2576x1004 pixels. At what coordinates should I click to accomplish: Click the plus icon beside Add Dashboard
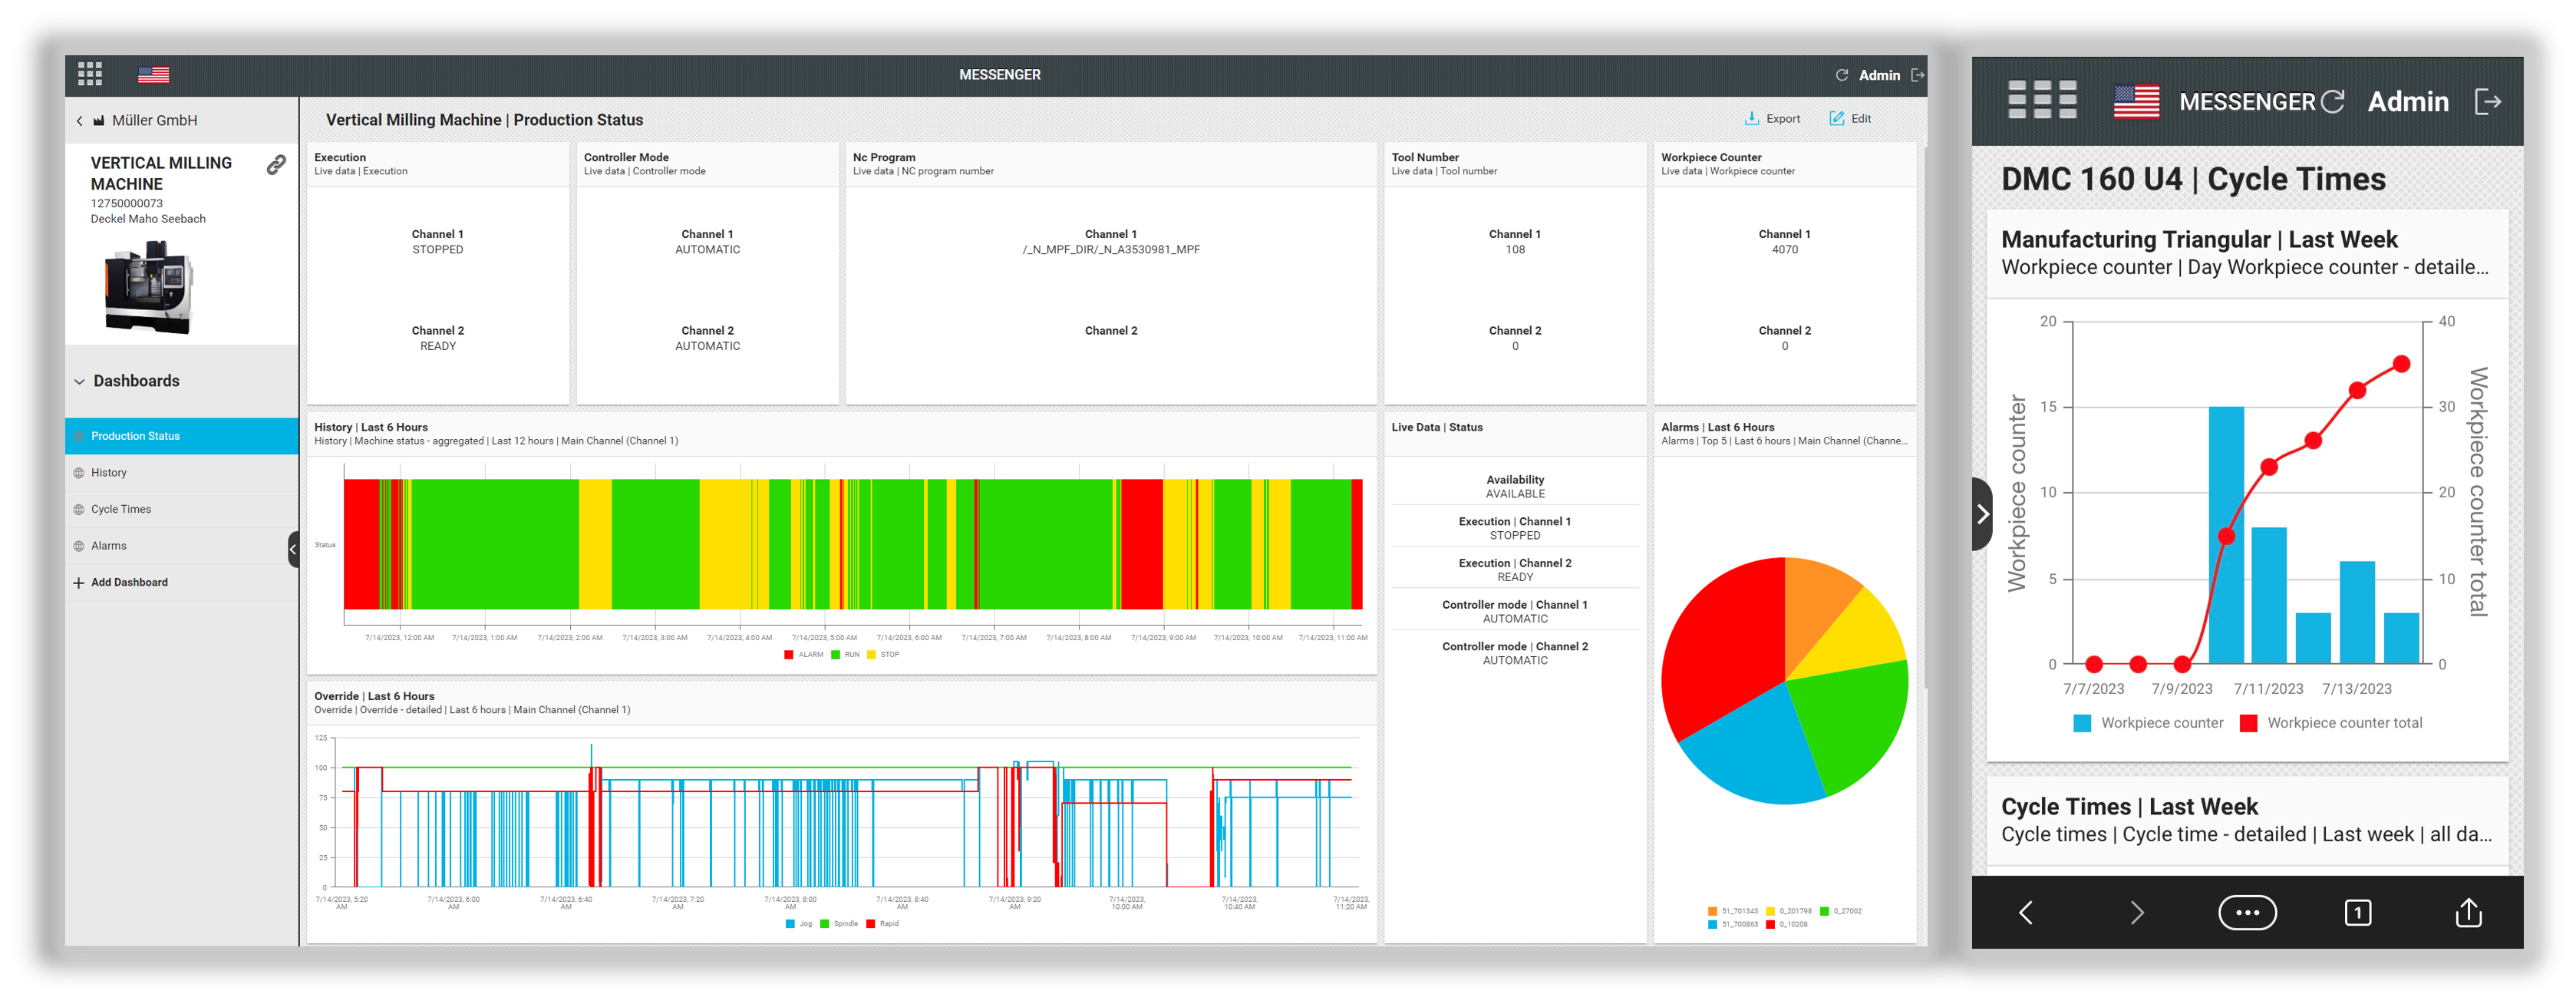(78, 583)
